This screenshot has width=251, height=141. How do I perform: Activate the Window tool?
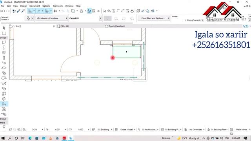click(4, 52)
